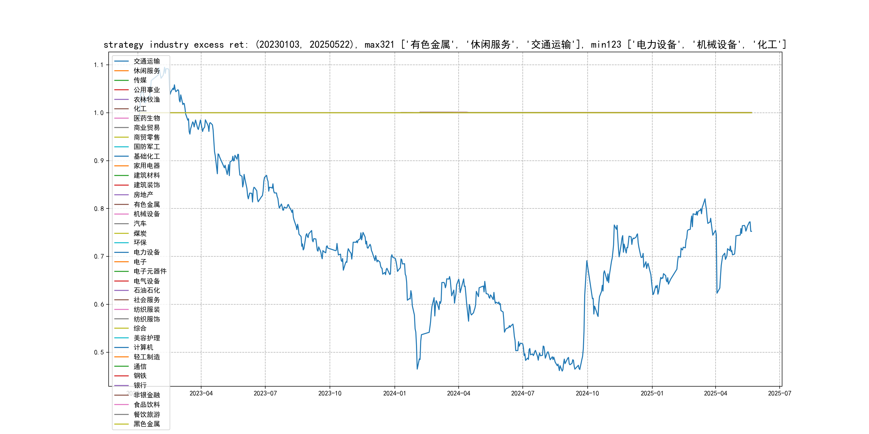Click the red 公用事业 legend line sample
This screenshot has width=869, height=434.
tap(121, 90)
